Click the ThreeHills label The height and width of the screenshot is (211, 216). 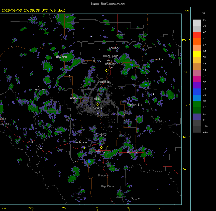[x=135, y=105]
